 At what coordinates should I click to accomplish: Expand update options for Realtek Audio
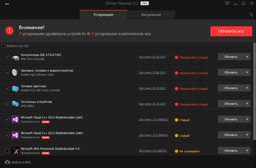tap(247, 72)
